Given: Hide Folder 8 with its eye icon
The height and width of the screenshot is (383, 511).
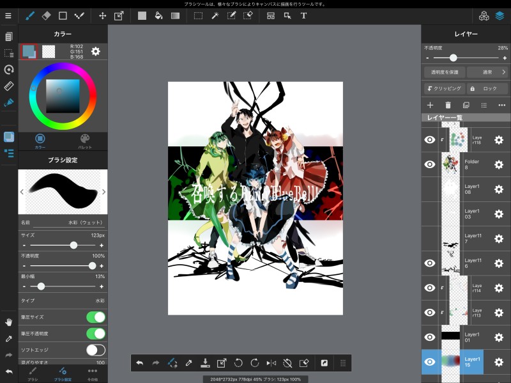Looking at the screenshot, I should (x=430, y=164).
